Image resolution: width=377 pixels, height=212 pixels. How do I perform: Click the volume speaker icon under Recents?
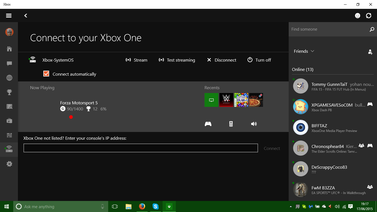point(254,124)
